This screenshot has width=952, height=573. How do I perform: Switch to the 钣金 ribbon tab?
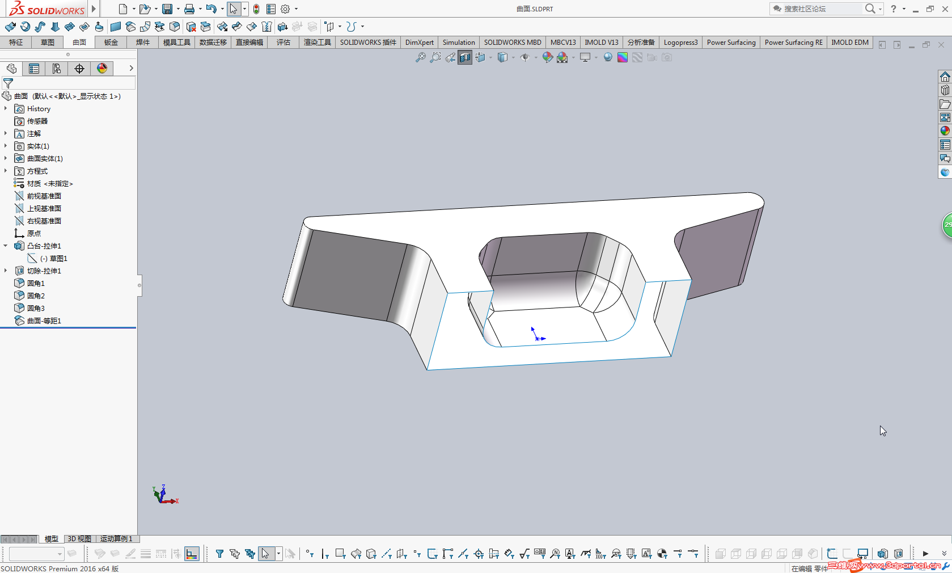111,43
